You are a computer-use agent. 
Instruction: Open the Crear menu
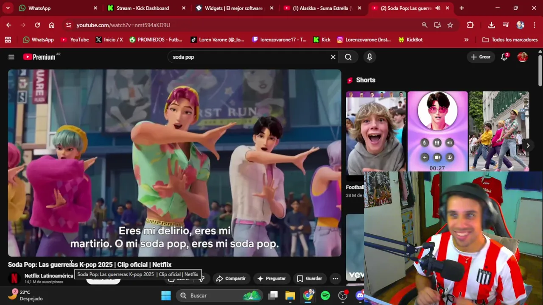click(x=481, y=57)
